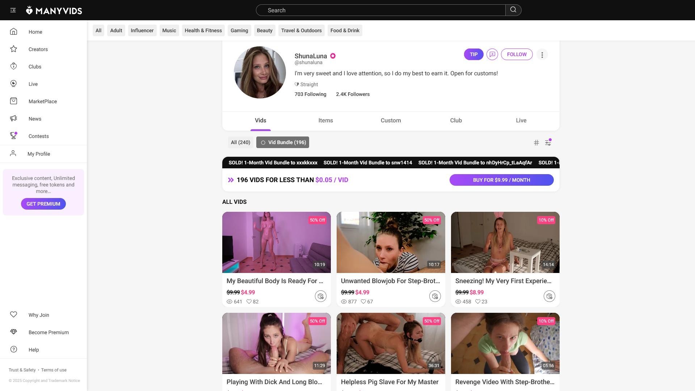Toggle the heart showing 82 likes
695x391 pixels.
click(x=249, y=302)
